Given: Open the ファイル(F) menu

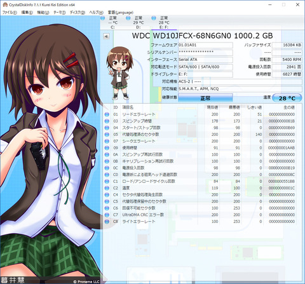Looking at the screenshot, I should (10, 12).
